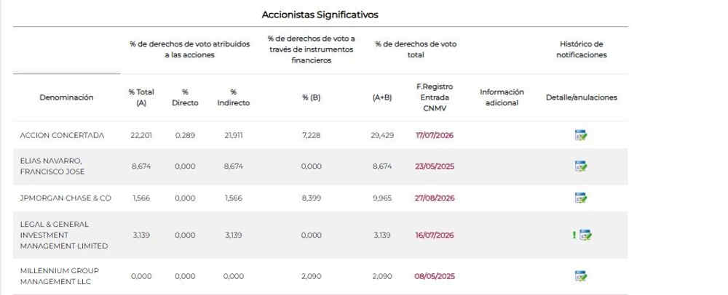Select MILLENNIUM GROUP MANAGEMENT LLC name
This screenshot has width=728, height=295.
point(60,276)
